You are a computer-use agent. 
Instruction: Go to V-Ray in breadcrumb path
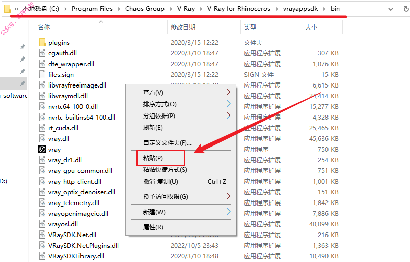click(186, 9)
